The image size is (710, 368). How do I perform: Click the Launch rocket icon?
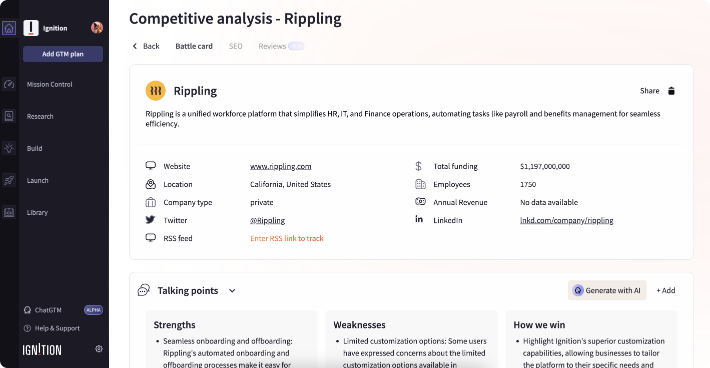tap(9, 180)
